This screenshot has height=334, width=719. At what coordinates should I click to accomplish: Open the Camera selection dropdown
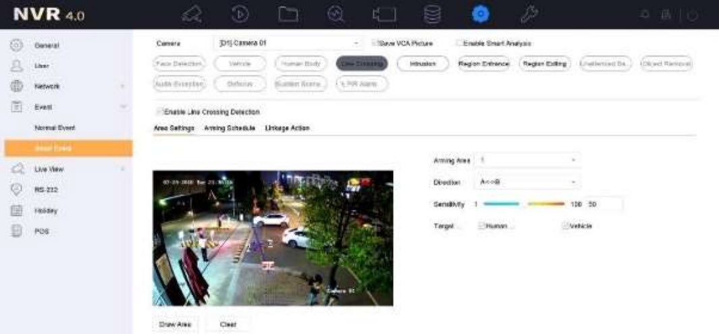[x=289, y=43]
